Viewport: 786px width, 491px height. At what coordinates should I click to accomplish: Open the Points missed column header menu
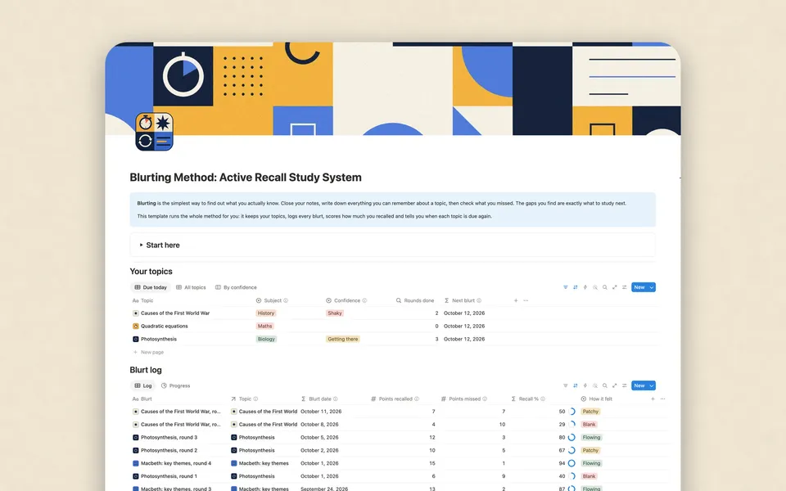click(x=464, y=399)
